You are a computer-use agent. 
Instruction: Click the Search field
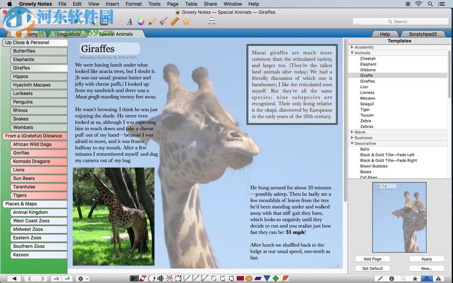pyautogui.click(x=400, y=22)
